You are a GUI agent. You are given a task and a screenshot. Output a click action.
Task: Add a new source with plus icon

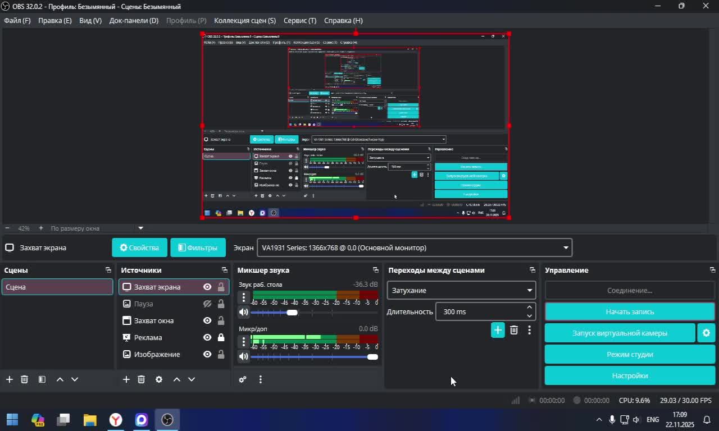(x=126, y=379)
